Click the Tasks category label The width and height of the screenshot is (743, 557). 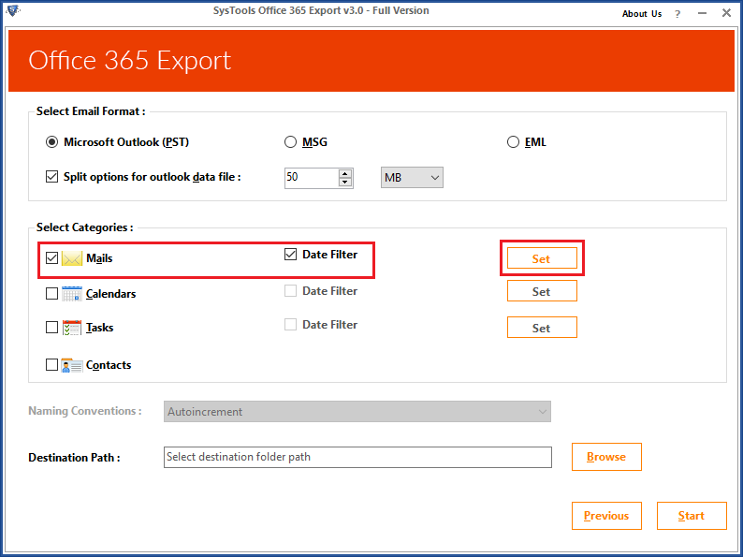click(x=99, y=328)
